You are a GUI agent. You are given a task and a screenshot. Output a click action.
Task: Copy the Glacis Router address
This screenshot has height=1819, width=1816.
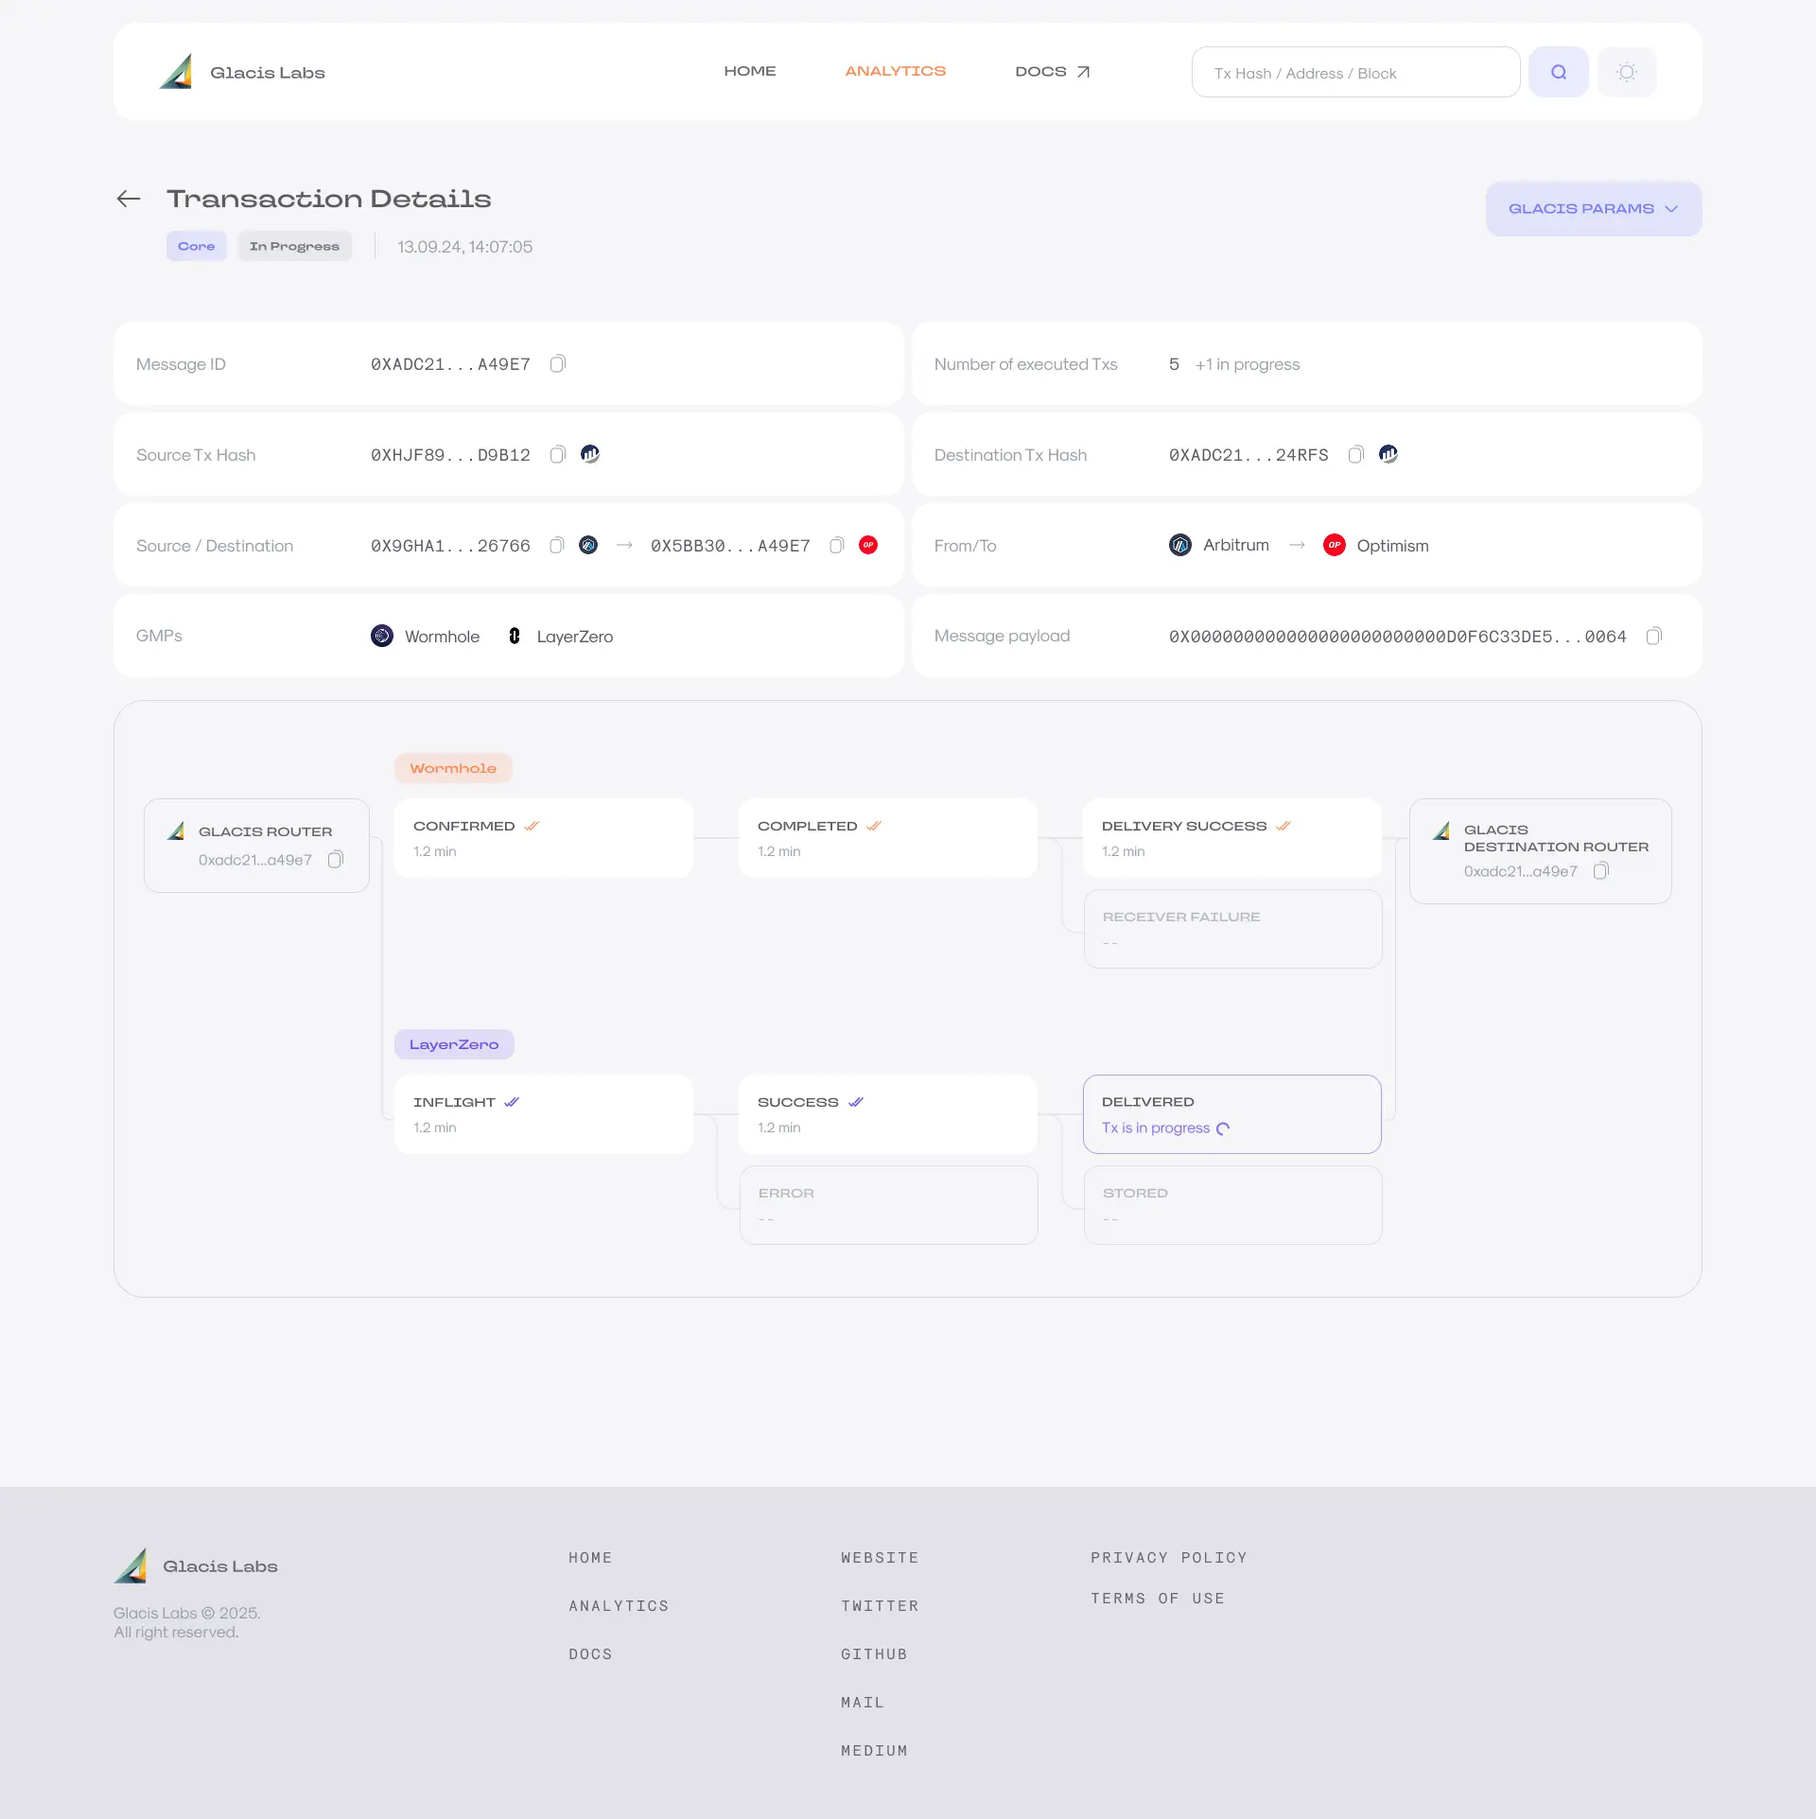[335, 860]
